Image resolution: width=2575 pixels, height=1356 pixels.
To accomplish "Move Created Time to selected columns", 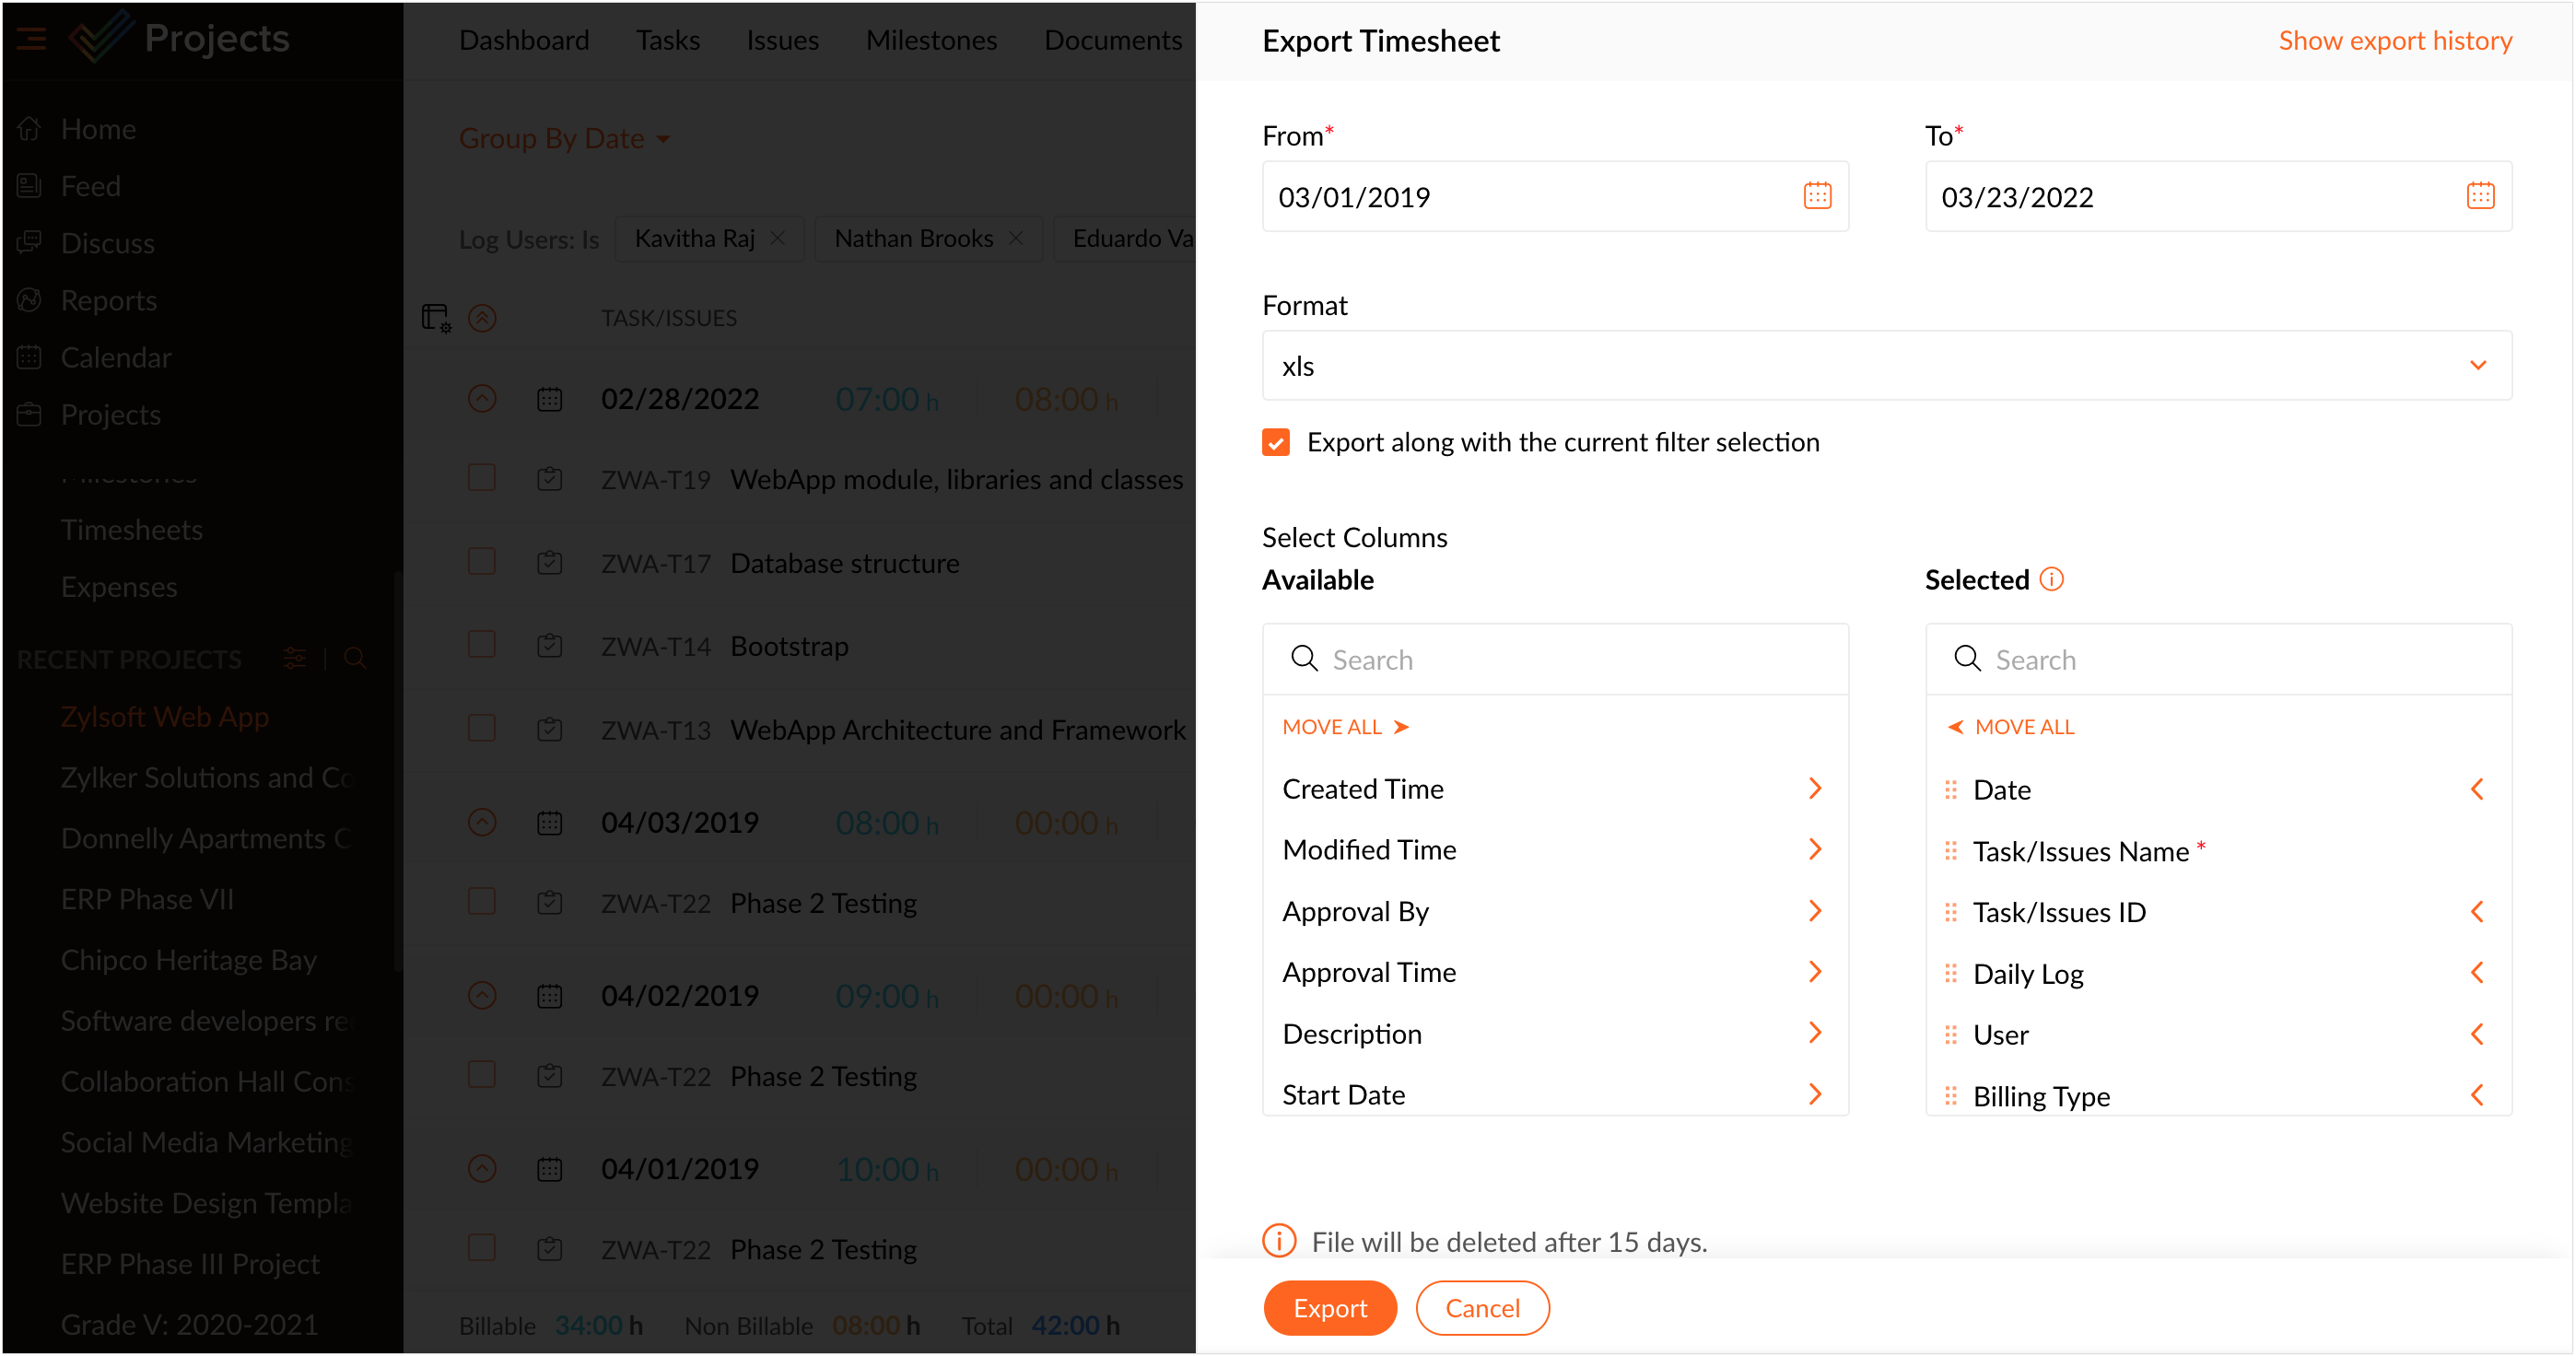I will coord(1815,789).
